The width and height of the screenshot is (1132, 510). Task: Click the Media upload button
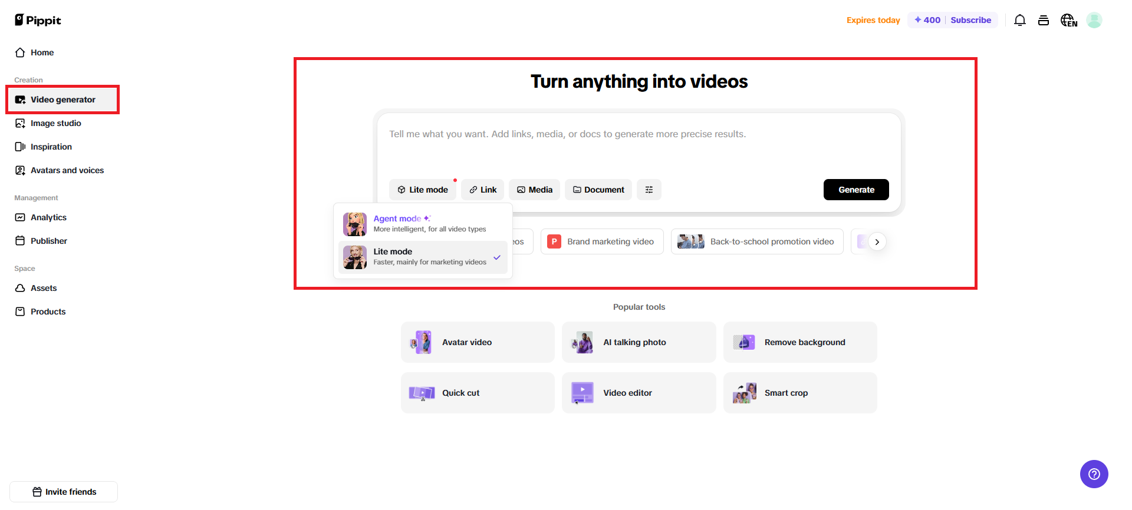(x=534, y=190)
